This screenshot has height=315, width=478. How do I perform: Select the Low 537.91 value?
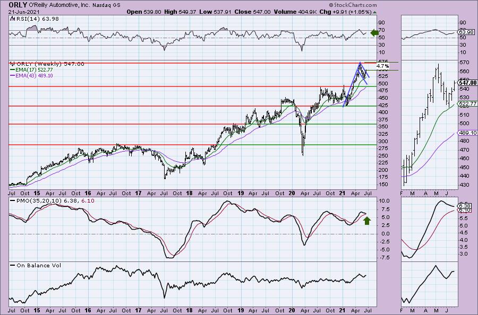[216, 12]
